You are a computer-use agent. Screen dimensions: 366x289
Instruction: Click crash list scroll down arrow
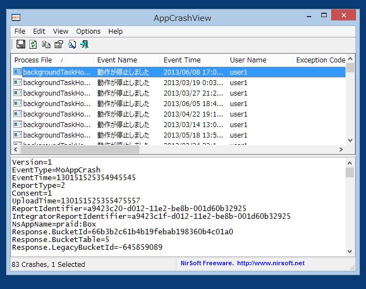[350, 140]
